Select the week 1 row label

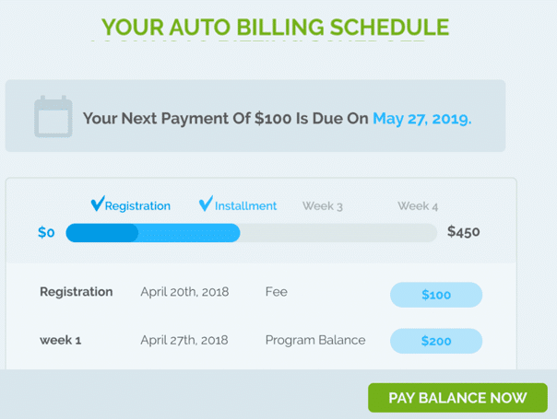60,340
